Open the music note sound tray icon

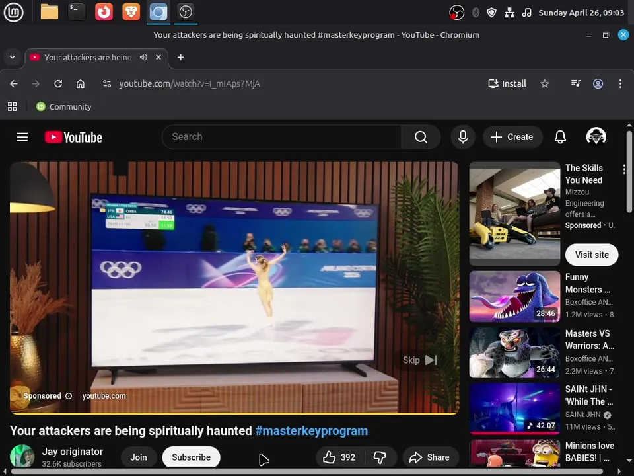tap(526, 13)
